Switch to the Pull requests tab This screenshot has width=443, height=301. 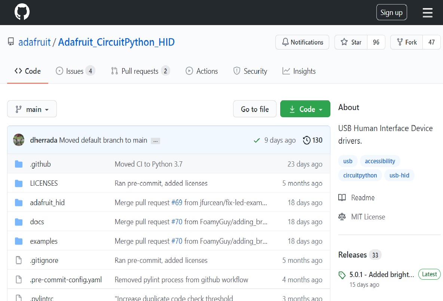pos(140,71)
